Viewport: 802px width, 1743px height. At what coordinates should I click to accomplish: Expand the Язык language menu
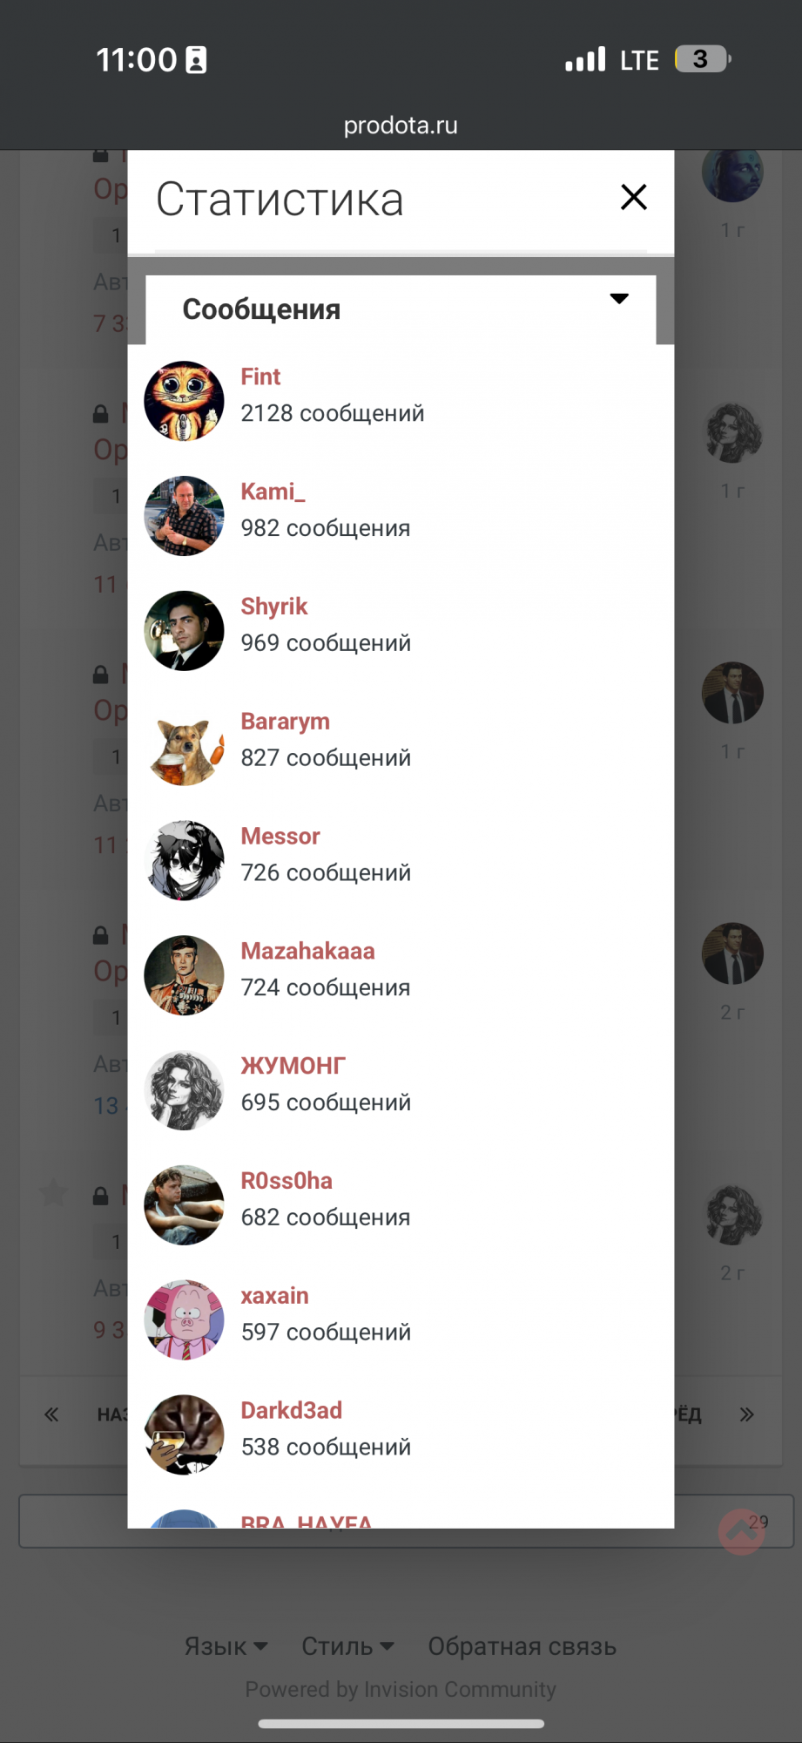[x=226, y=1646]
